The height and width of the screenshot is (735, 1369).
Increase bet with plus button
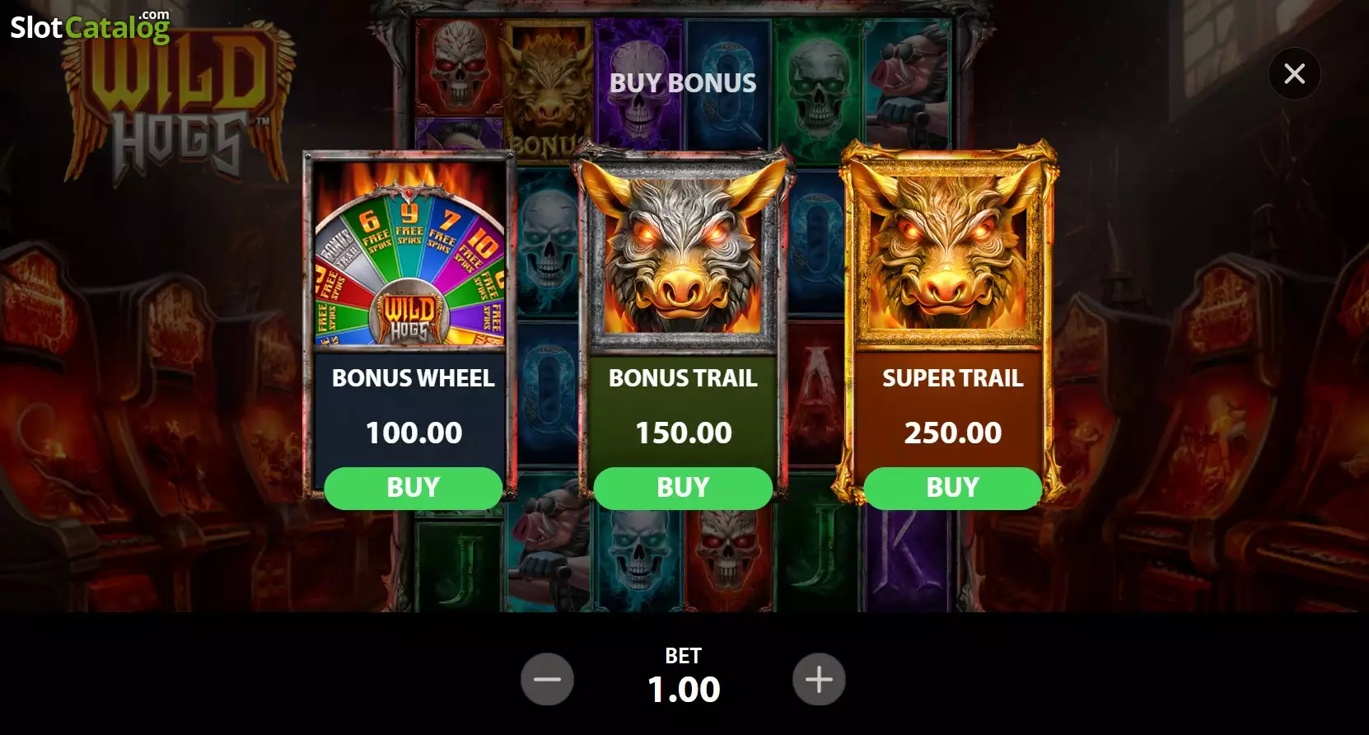click(819, 680)
